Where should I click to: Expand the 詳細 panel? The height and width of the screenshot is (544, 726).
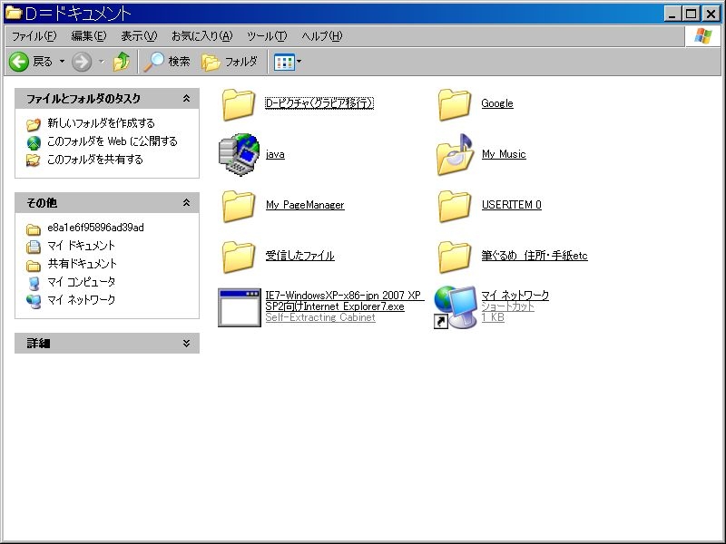point(186,344)
